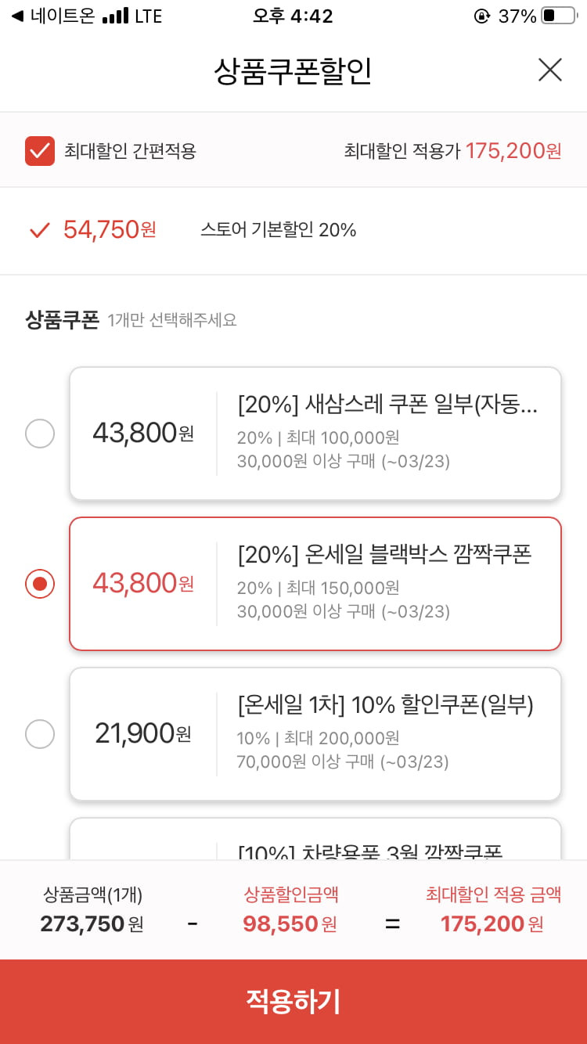Tap the battery icon in status bar
This screenshot has width=587, height=1044.
[x=559, y=16]
